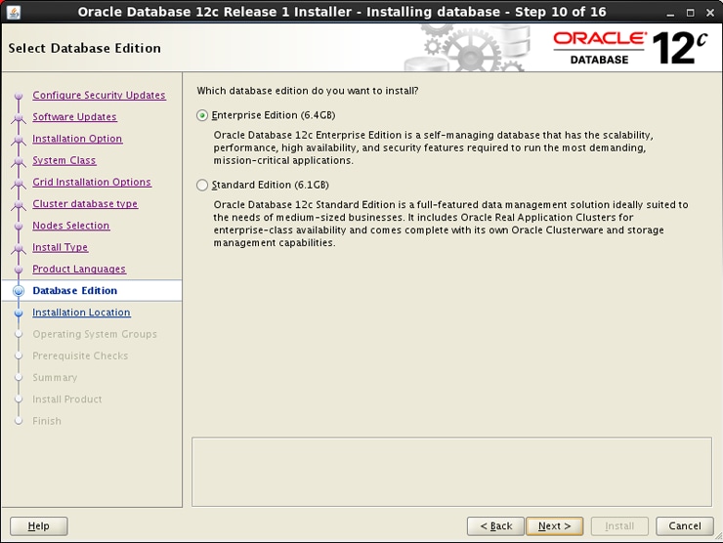Go to Product Languages step
Image resolution: width=723 pixels, height=543 pixels.
coord(79,269)
